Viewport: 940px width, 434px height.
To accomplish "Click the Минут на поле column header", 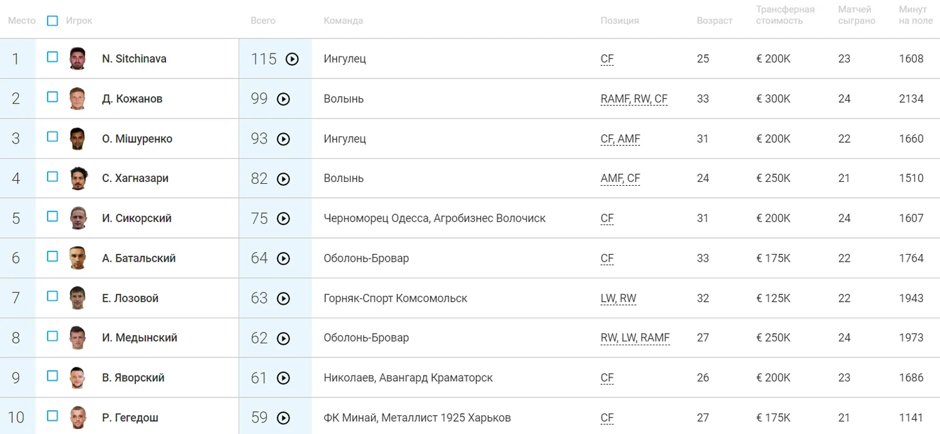I will [915, 15].
